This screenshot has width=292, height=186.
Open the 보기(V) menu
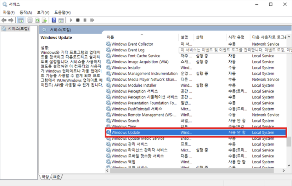coord(43,13)
